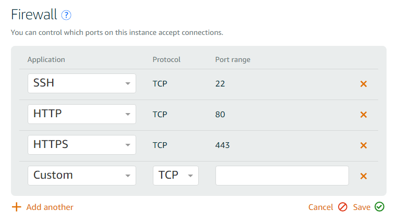Viewport: 397px width, 223px height.
Task: Open the HTTP application dropdown
Action: [82, 114]
